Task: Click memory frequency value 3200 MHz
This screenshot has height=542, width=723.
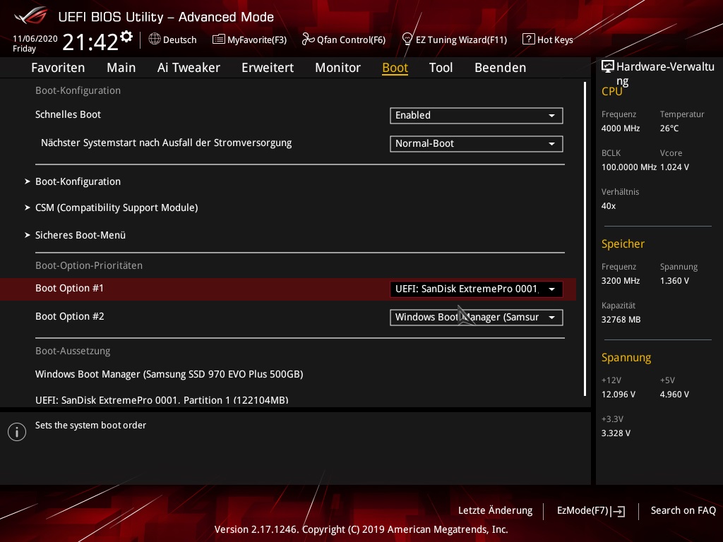Action: [x=621, y=281]
